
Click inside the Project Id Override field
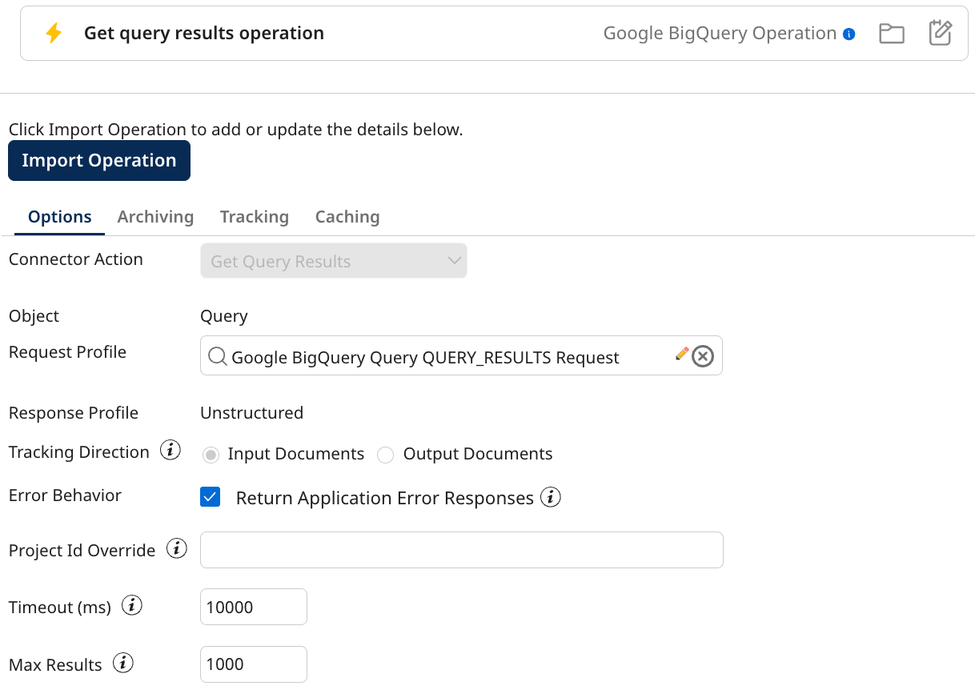pos(461,550)
